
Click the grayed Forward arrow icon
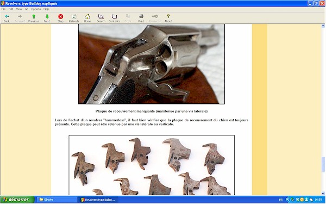tap(20, 16)
